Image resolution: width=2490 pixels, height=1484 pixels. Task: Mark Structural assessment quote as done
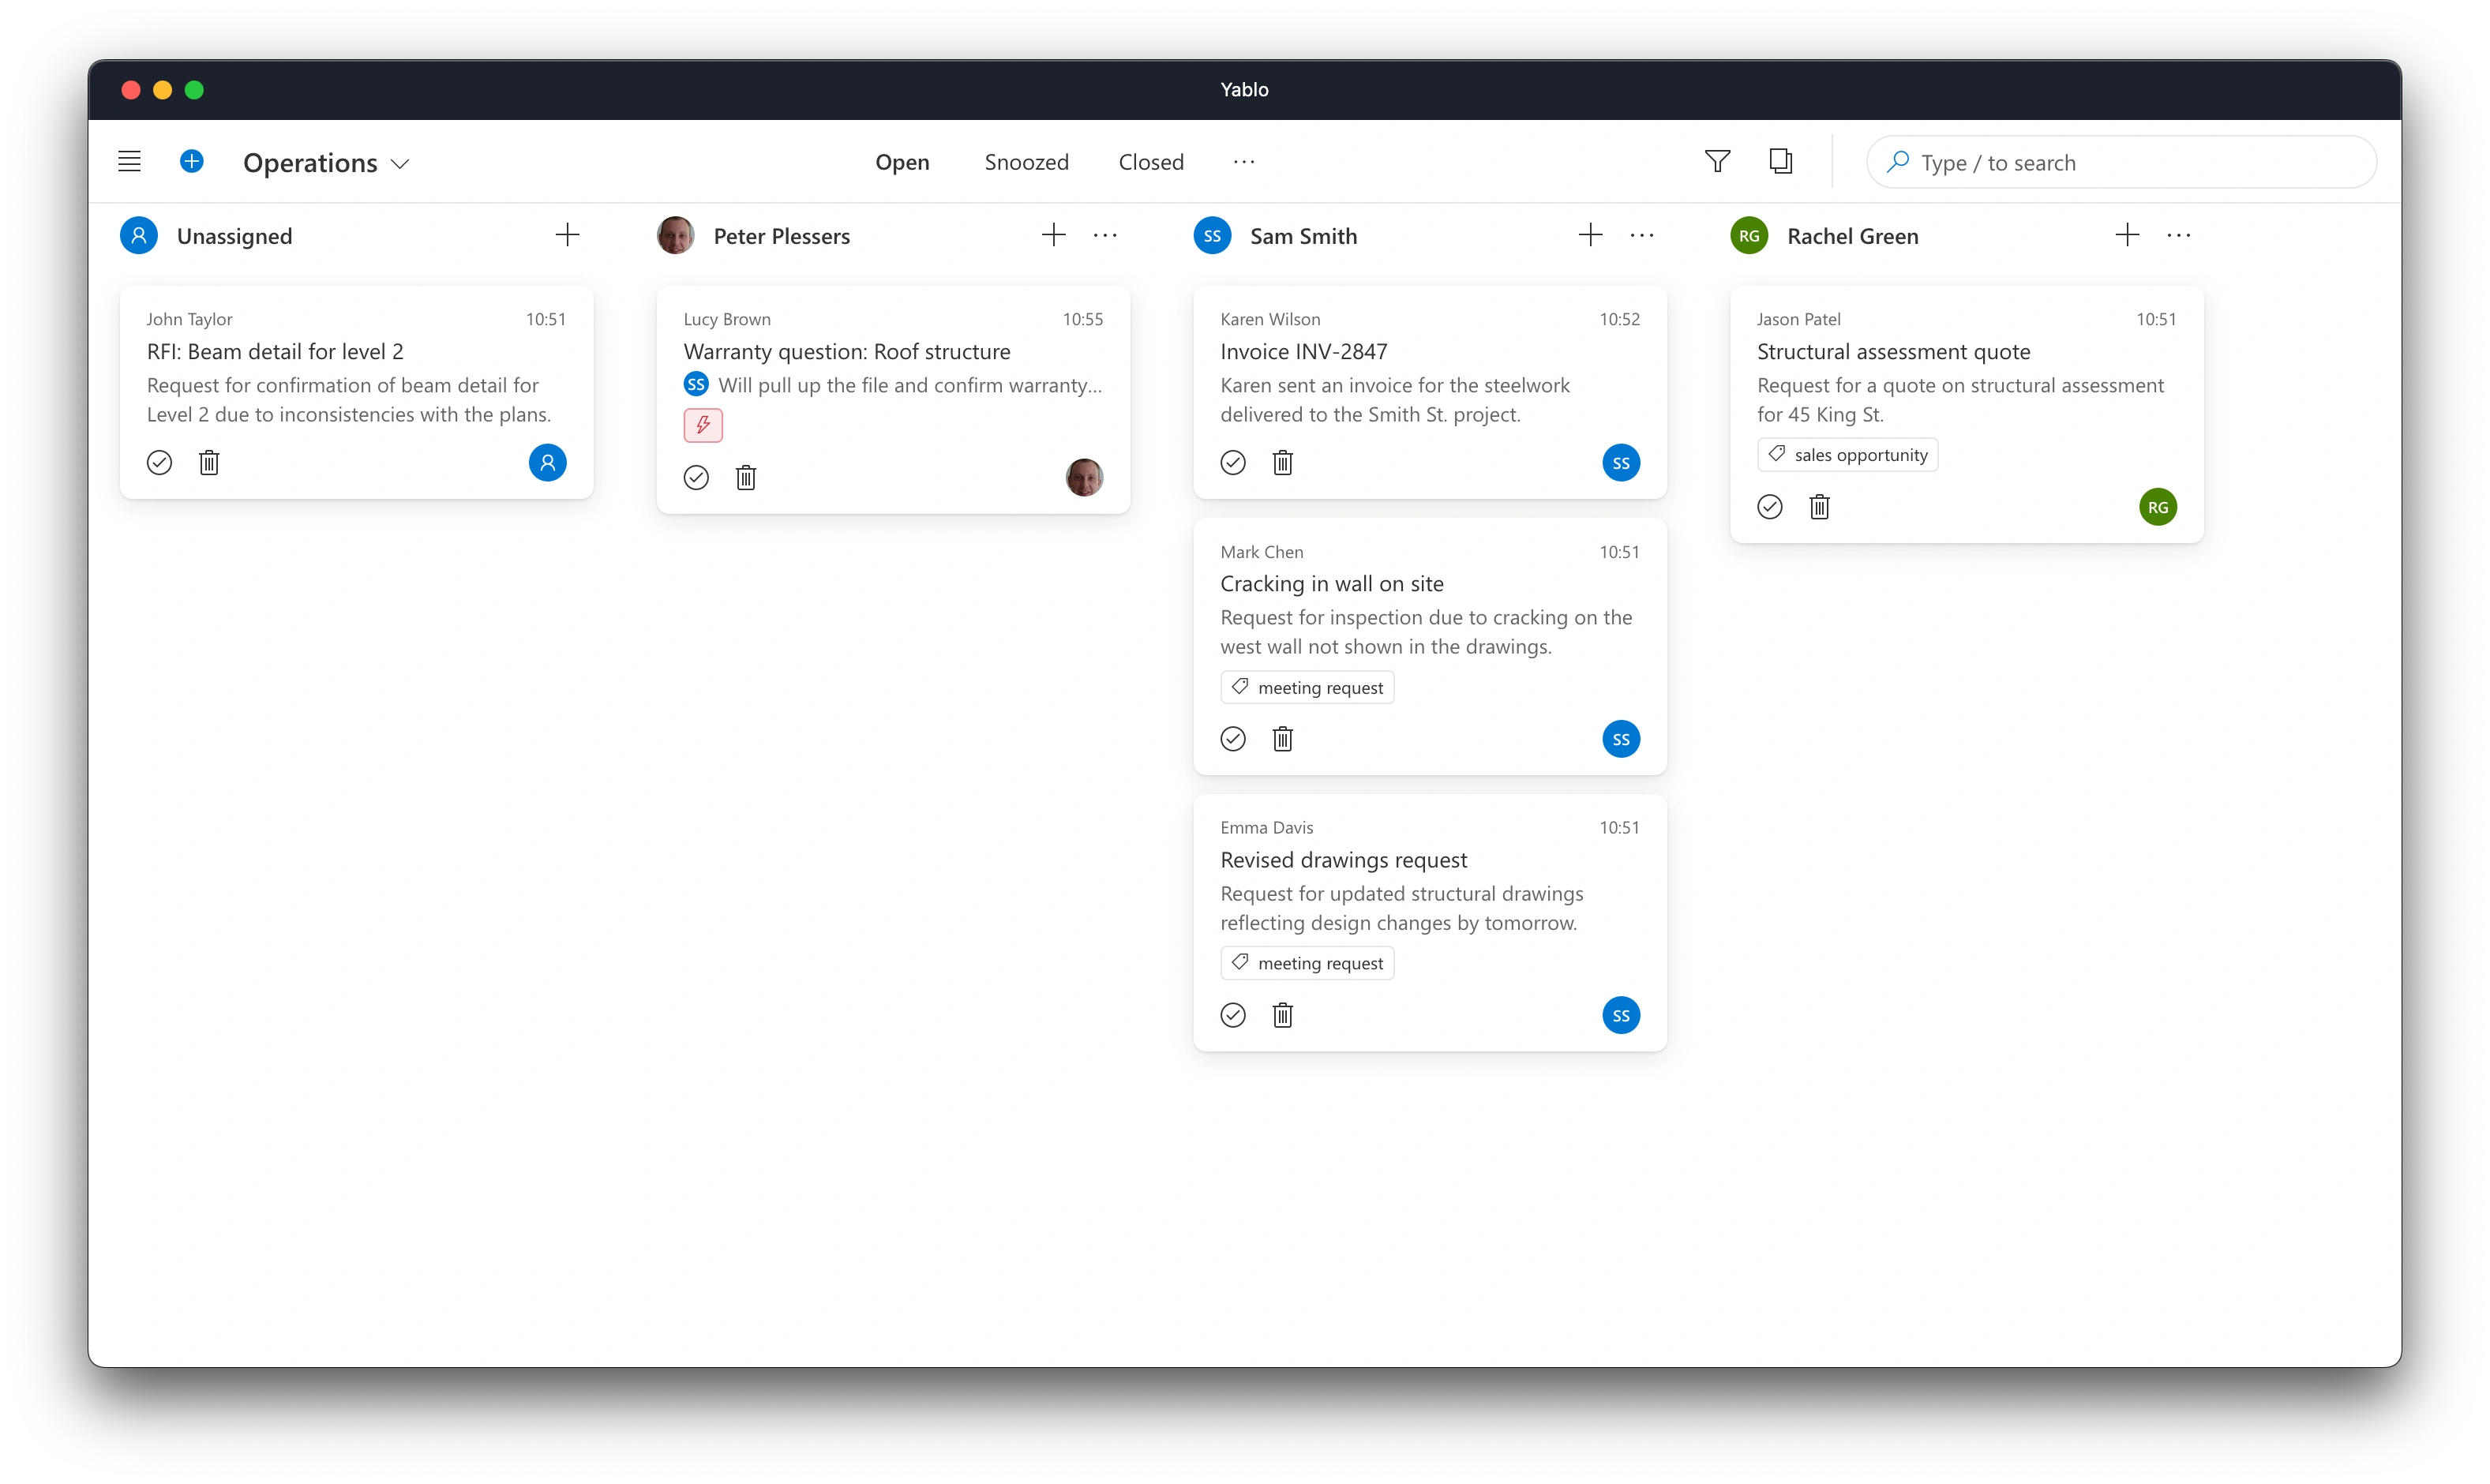point(1769,507)
